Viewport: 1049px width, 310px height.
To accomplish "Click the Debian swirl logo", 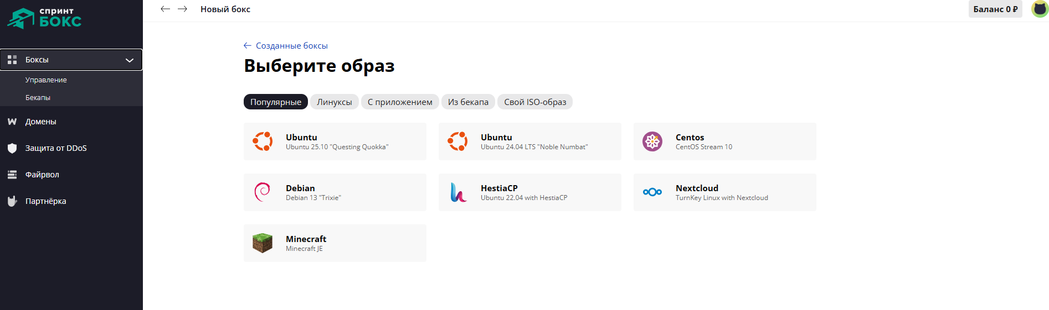I will click(x=263, y=192).
